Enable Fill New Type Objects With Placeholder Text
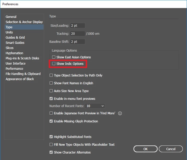 coord(51,144)
